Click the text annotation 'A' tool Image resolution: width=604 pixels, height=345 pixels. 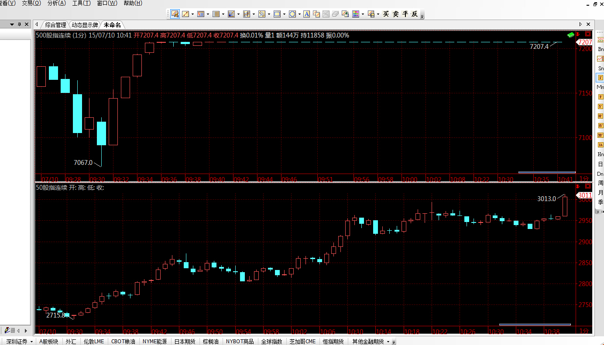point(306,14)
